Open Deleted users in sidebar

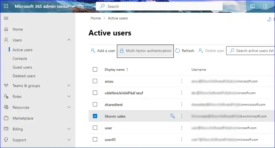pos(24,76)
